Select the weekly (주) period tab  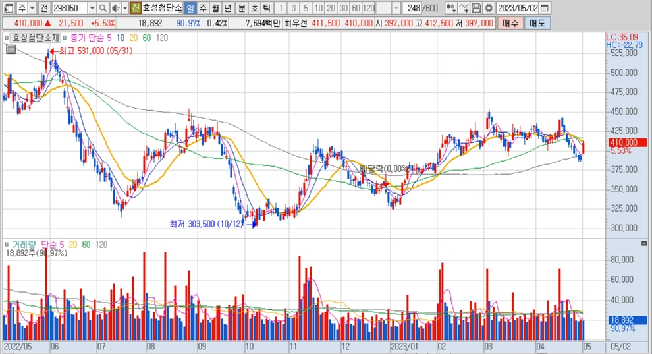coord(202,8)
